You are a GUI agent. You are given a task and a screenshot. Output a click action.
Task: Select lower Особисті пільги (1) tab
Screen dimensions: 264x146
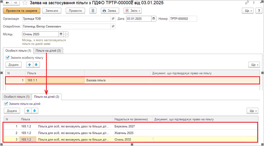[x=17, y=97]
